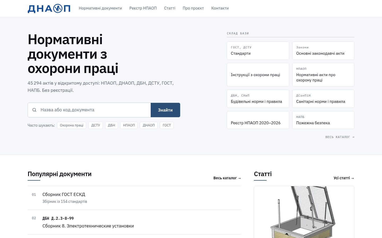This screenshot has width=382, height=238.
Task: Open the Сборник ГОСТ ЕСКД document
Action: tap(134, 198)
